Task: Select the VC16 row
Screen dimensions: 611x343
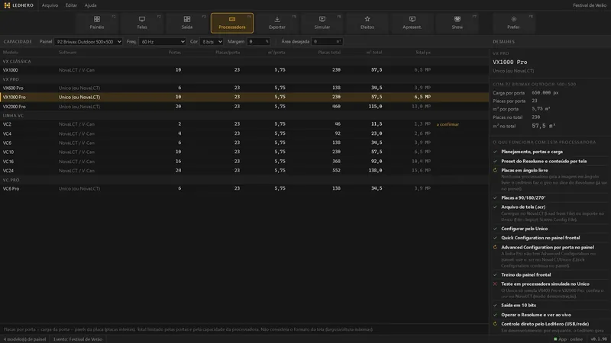Action: [x=244, y=162]
